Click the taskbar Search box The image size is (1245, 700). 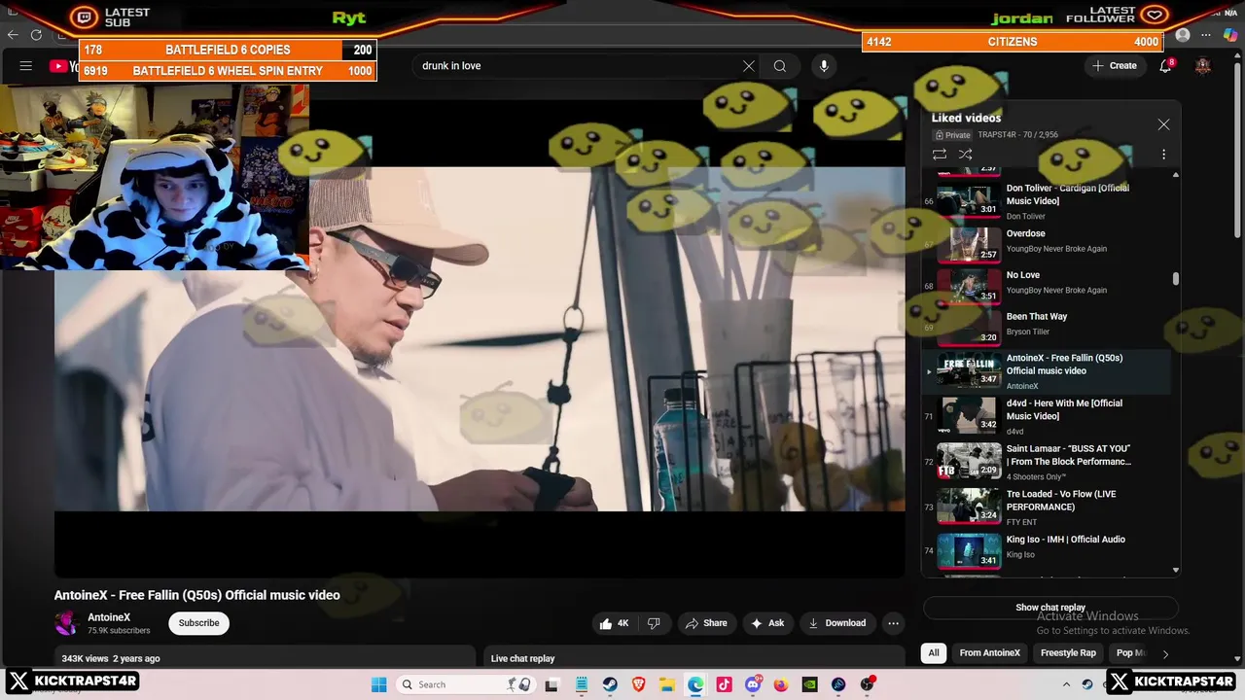click(x=465, y=684)
